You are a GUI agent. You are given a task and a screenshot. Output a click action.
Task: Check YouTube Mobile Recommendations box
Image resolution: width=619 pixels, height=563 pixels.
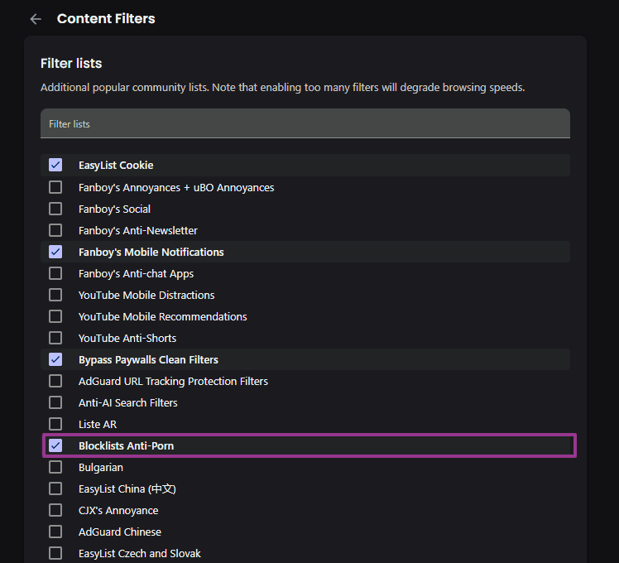(x=55, y=316)
